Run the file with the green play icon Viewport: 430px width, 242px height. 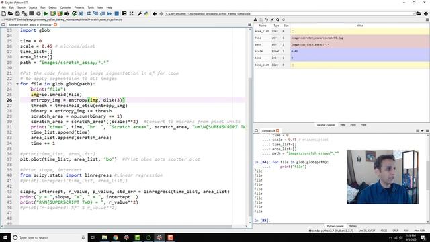46,13
